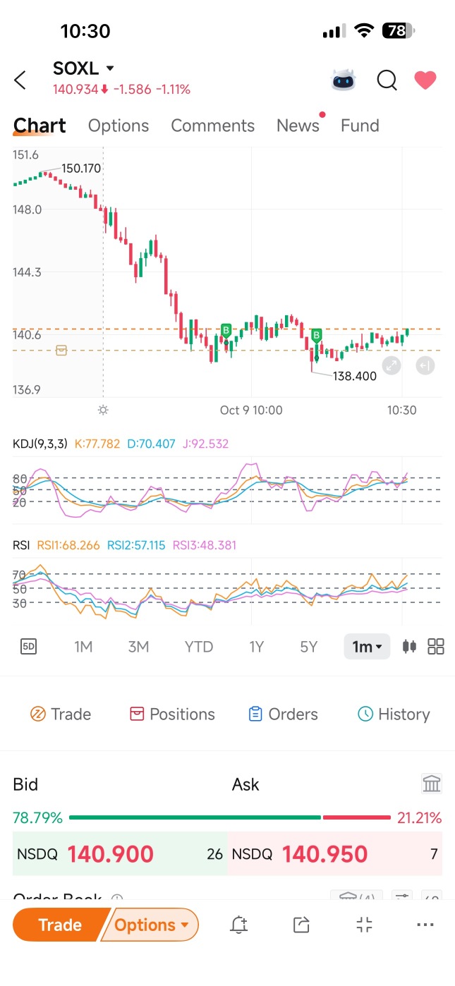This screenshot has width=455, height=986.
Task: Share the chart using the share icon
Action: click(x=301, y=925)
